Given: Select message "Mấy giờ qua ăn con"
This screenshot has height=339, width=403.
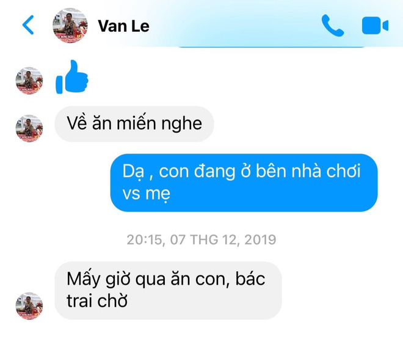Looking at the screenshot, I should (168, 291).
